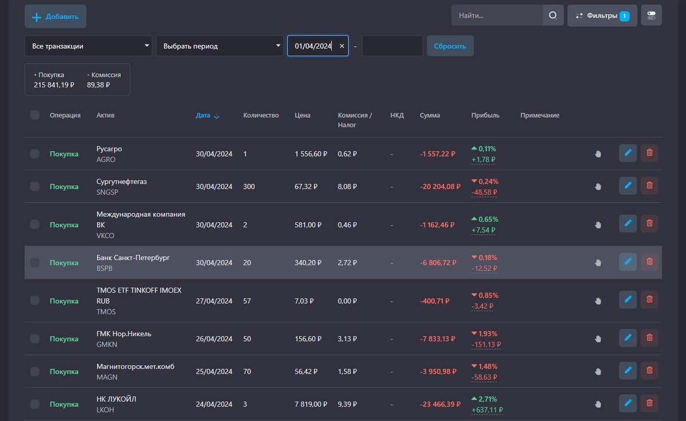Click the -151,13 ₽ profit value
The width and height of the screenshot is (686, 421).
click(x=486, y=344)
